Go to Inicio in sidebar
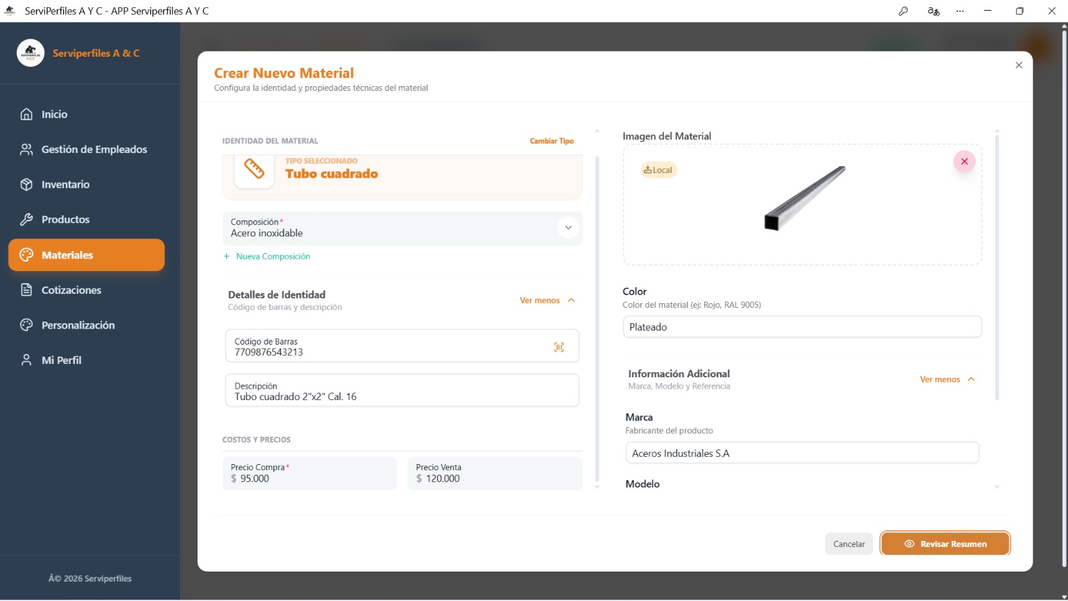This screenshot has height=601, width=1068. click(x=86, y=114)
